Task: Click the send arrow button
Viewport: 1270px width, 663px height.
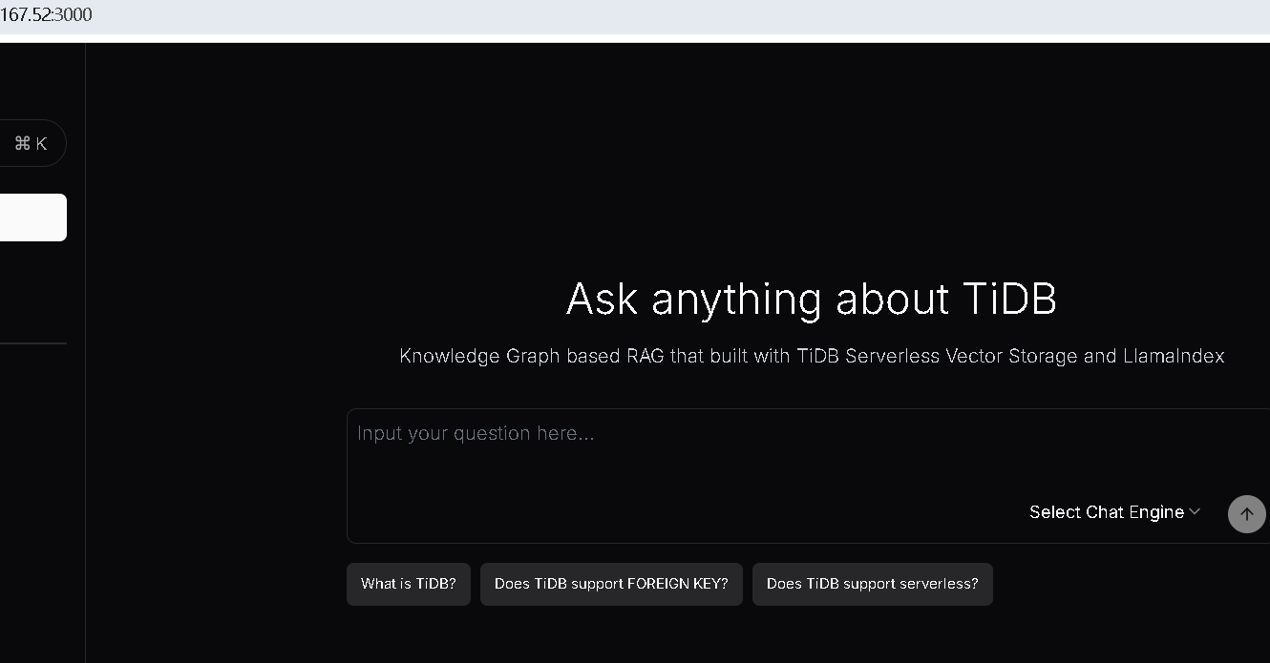Action: [1246, 514]
